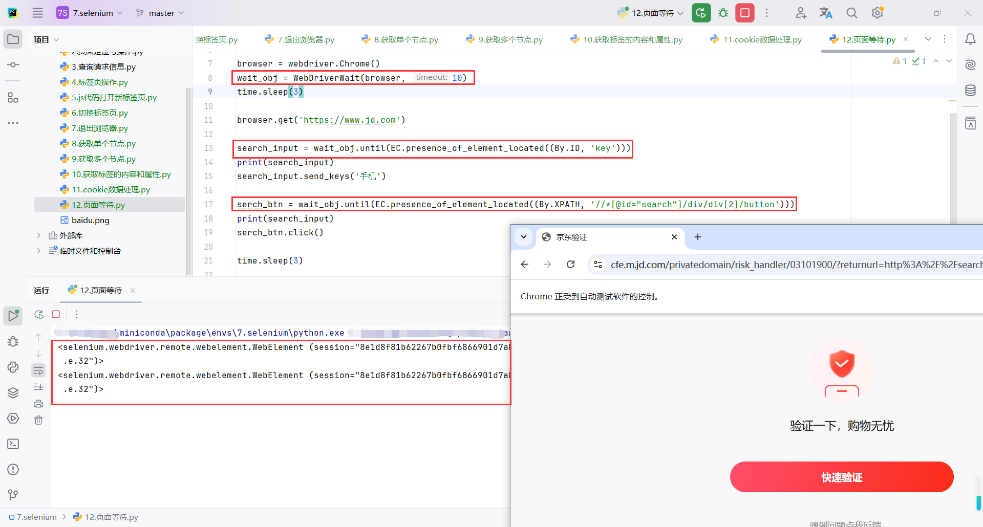Image resolution: width=983 pixels, height=527 pixels.
Task: Open the AI Assistant panel icon
Action: click(x=970, y=65)
